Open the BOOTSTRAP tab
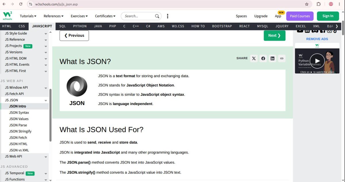The height and width of the screenshot is (182, 345). [x=222, y=26]
